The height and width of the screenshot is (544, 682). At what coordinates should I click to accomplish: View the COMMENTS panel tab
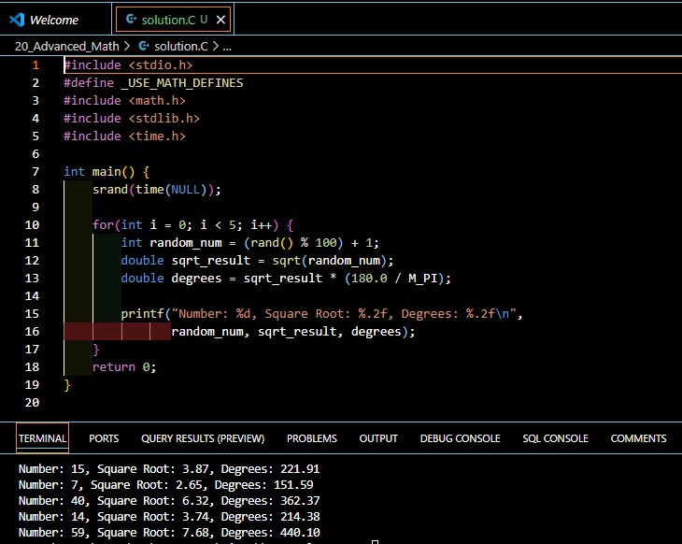pyautogui.click(x=638, y=438)
